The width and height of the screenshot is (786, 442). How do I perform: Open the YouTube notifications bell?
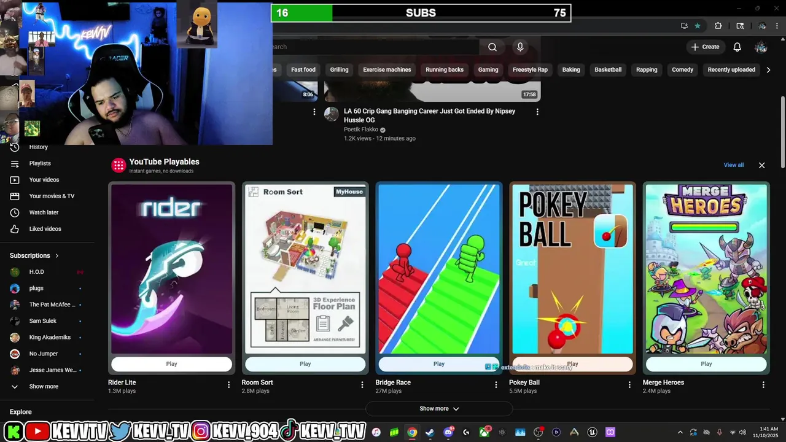tap(737, 47)
